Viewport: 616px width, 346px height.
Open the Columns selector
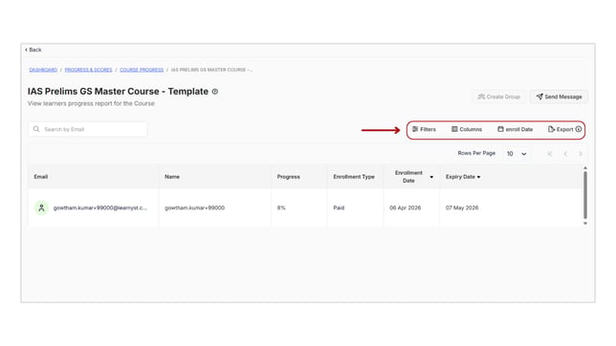pos(467,129)
